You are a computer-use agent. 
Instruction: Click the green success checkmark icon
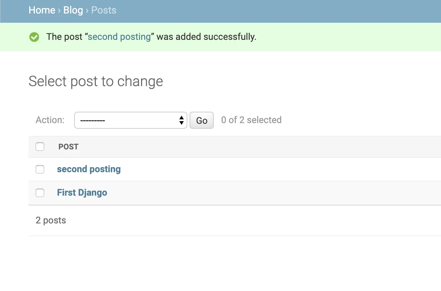[34, 37]
